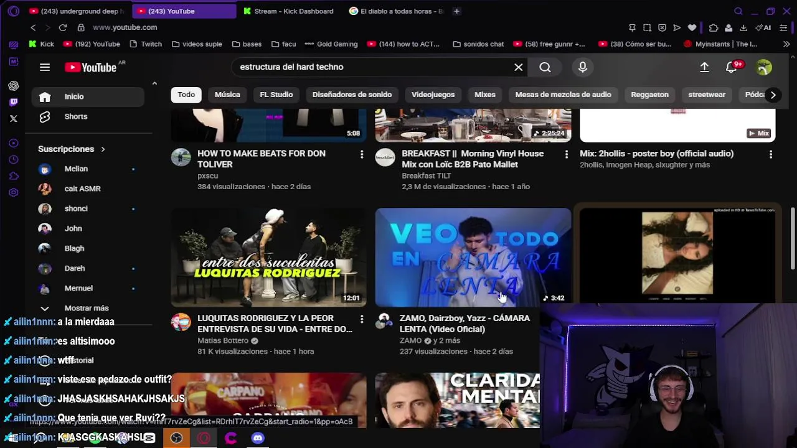Show more filter chips with arrow
This screenshot has height=448, width=797.
(773, 95)
